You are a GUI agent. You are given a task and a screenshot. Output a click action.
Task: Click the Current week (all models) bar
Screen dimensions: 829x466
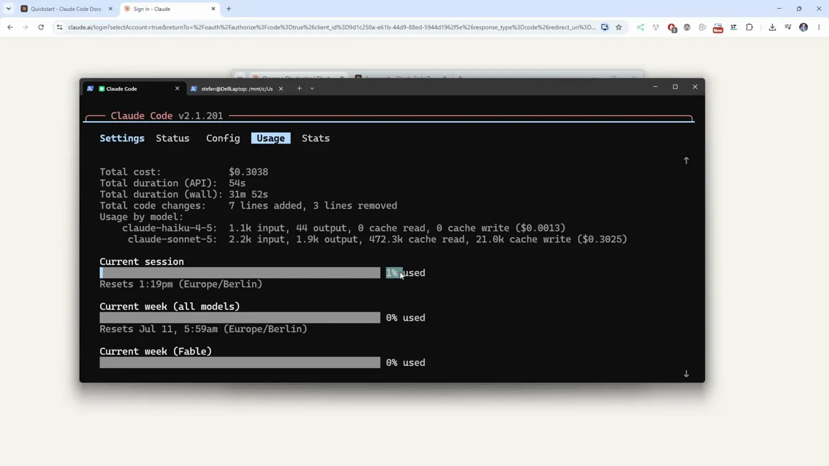click(240, 318)
